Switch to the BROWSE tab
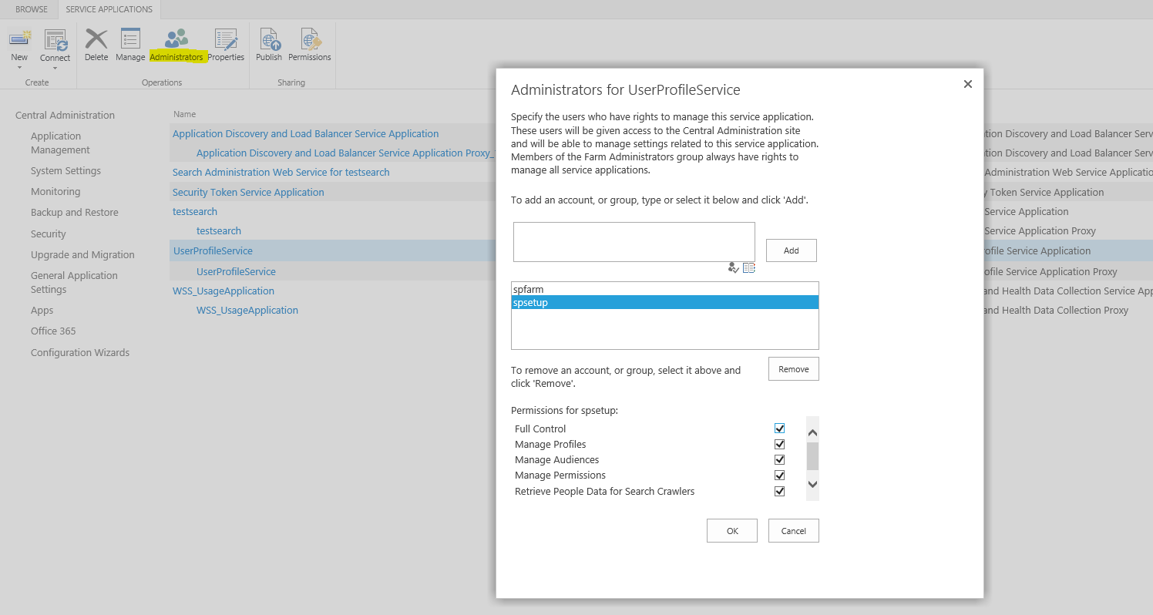Viewport: 1153px width, 615px height. tap(29, 9)
